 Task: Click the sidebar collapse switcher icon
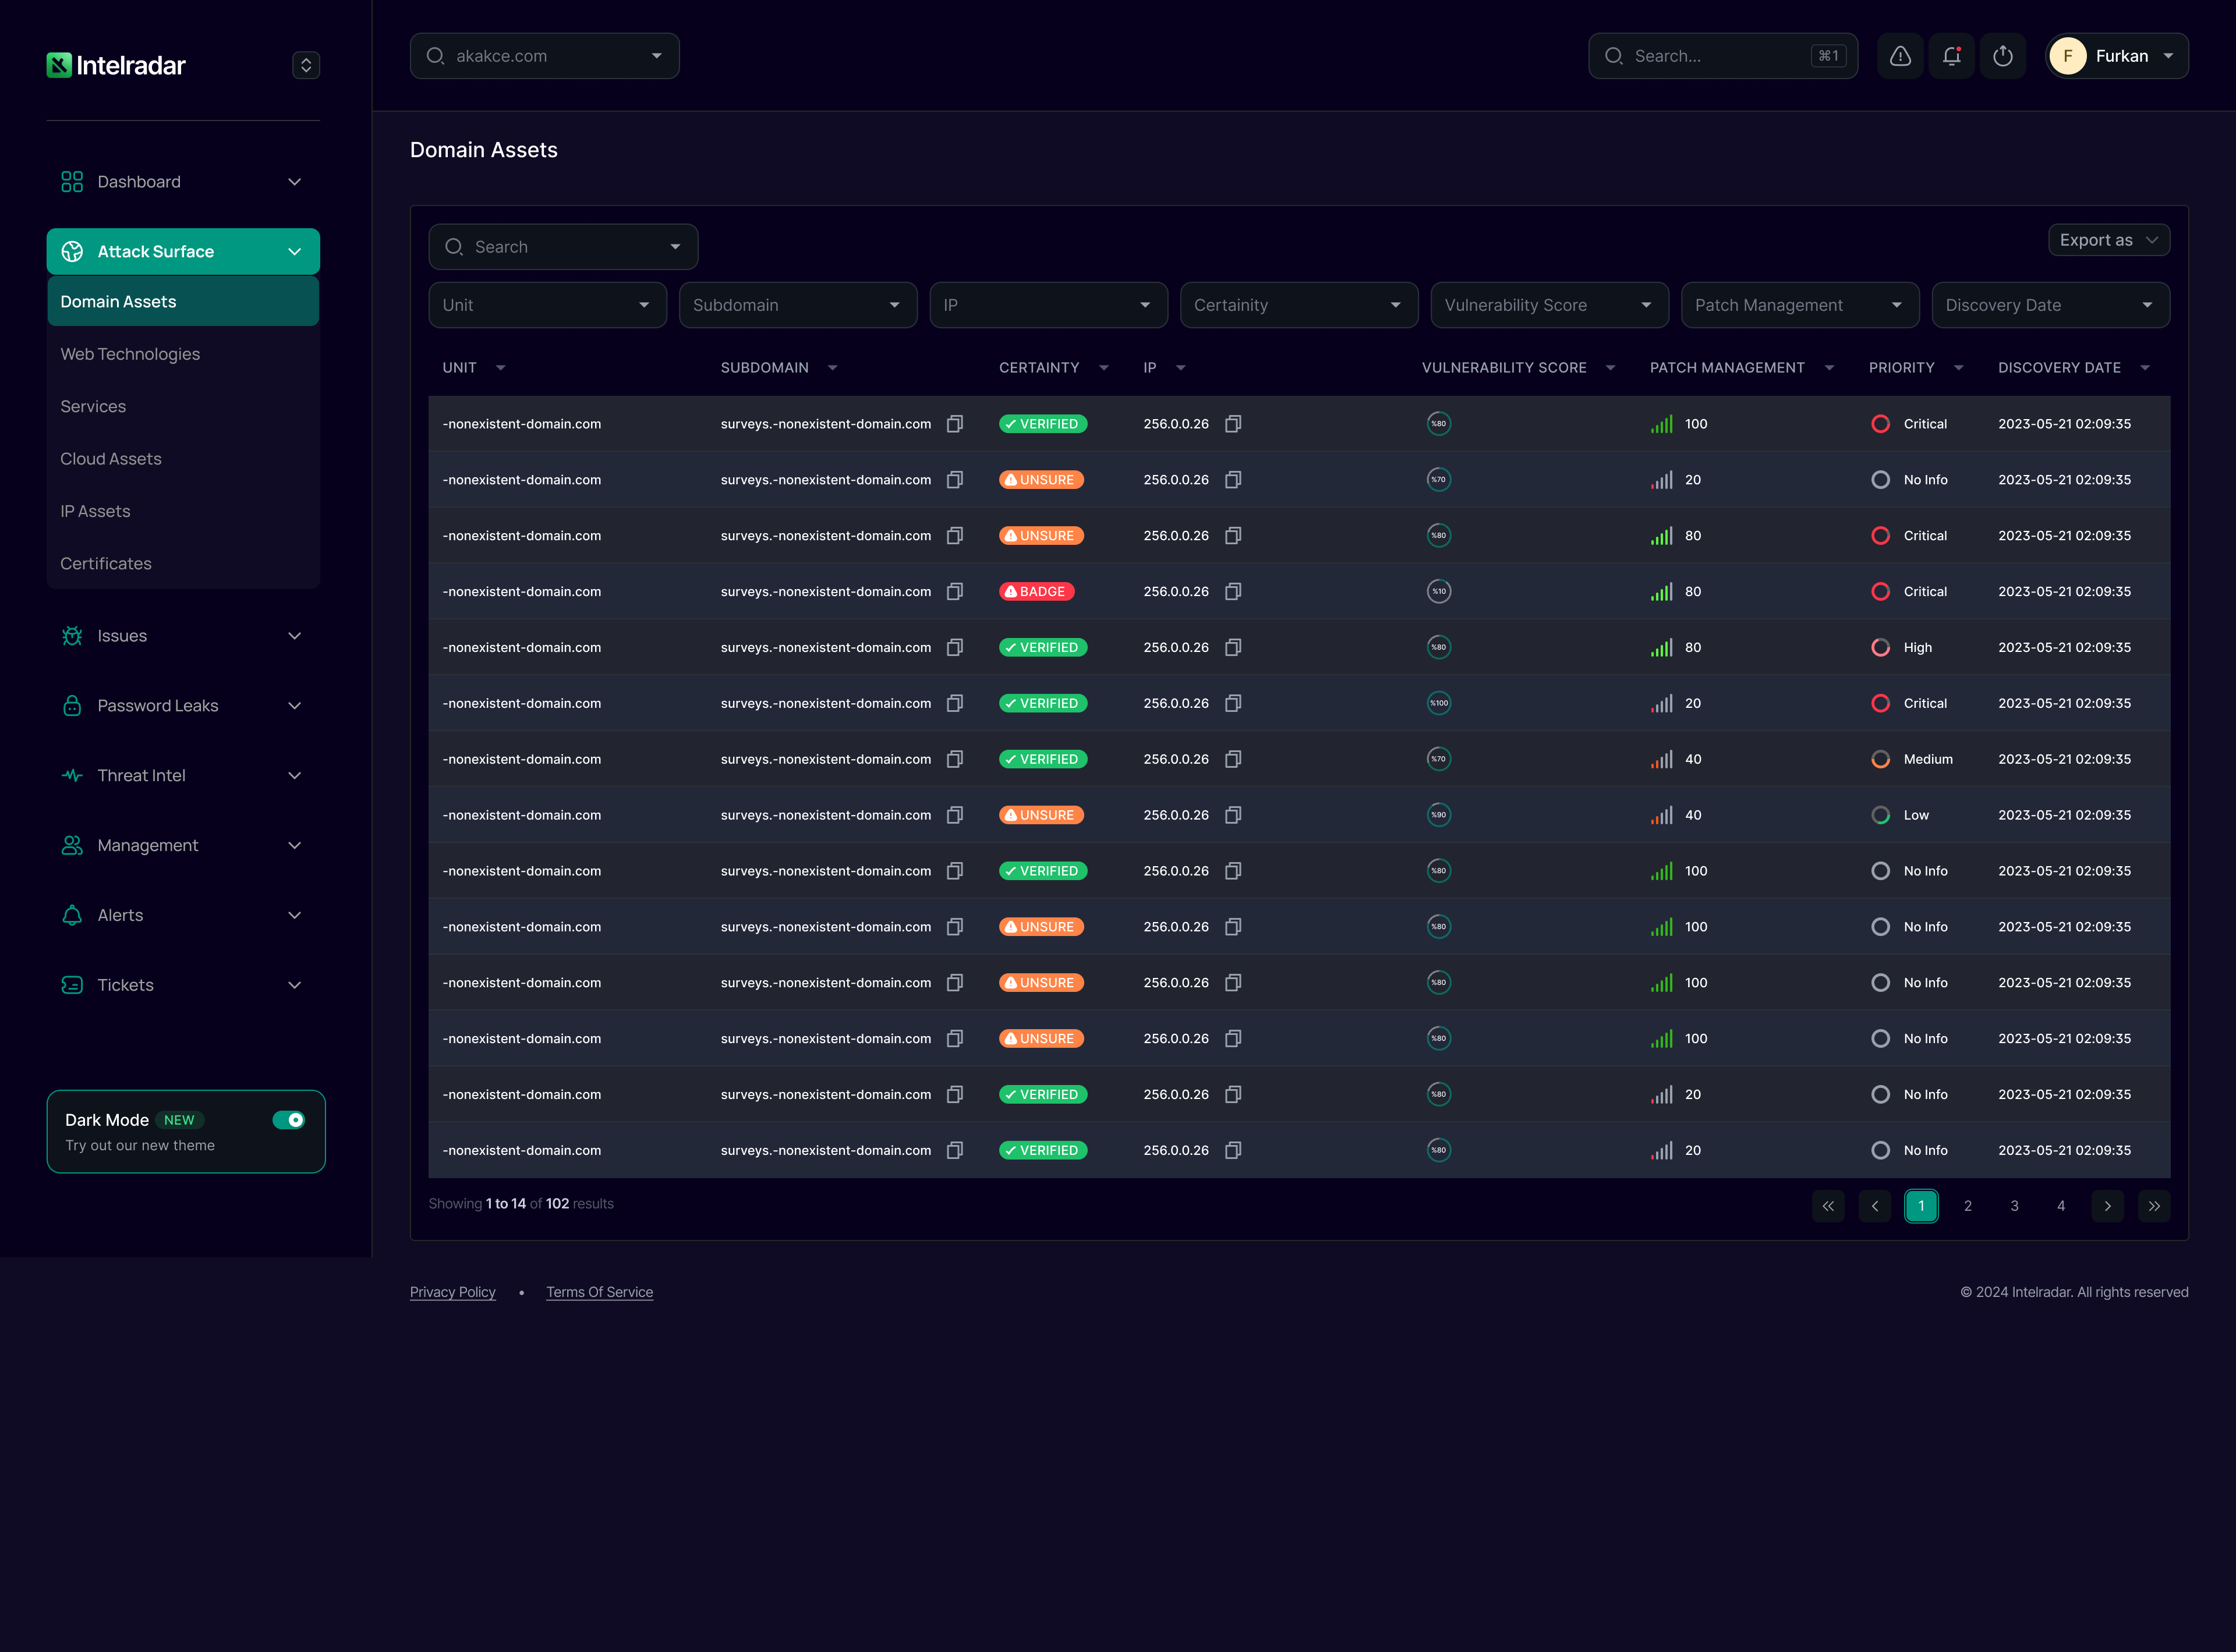point(306,65)
